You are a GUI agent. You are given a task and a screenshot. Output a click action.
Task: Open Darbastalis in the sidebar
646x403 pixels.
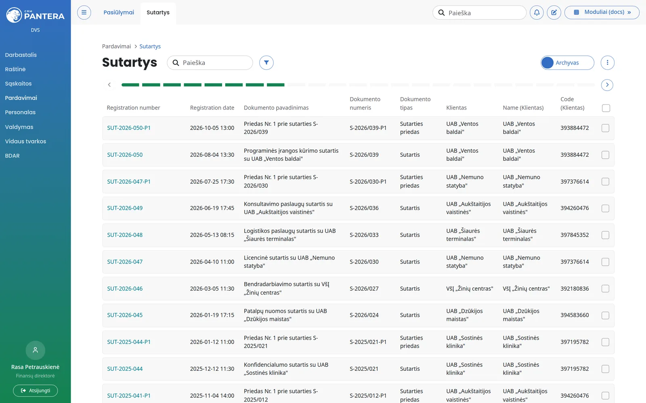click(21, 55)
